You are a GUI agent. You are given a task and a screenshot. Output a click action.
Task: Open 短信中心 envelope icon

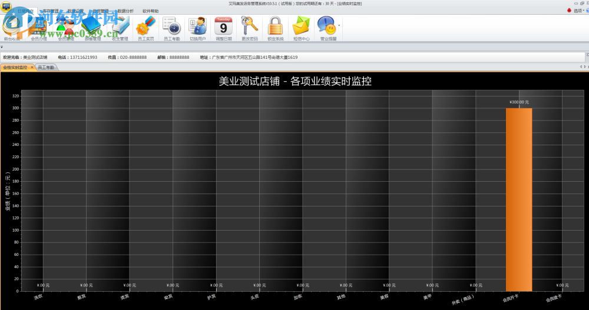tap(301, 28)
